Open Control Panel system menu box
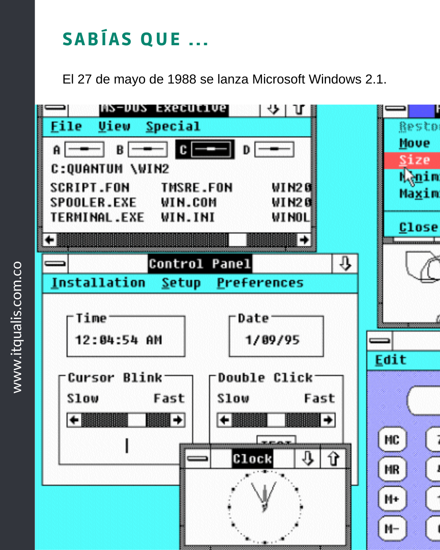 pyautogui.click(x=55, y=264)
